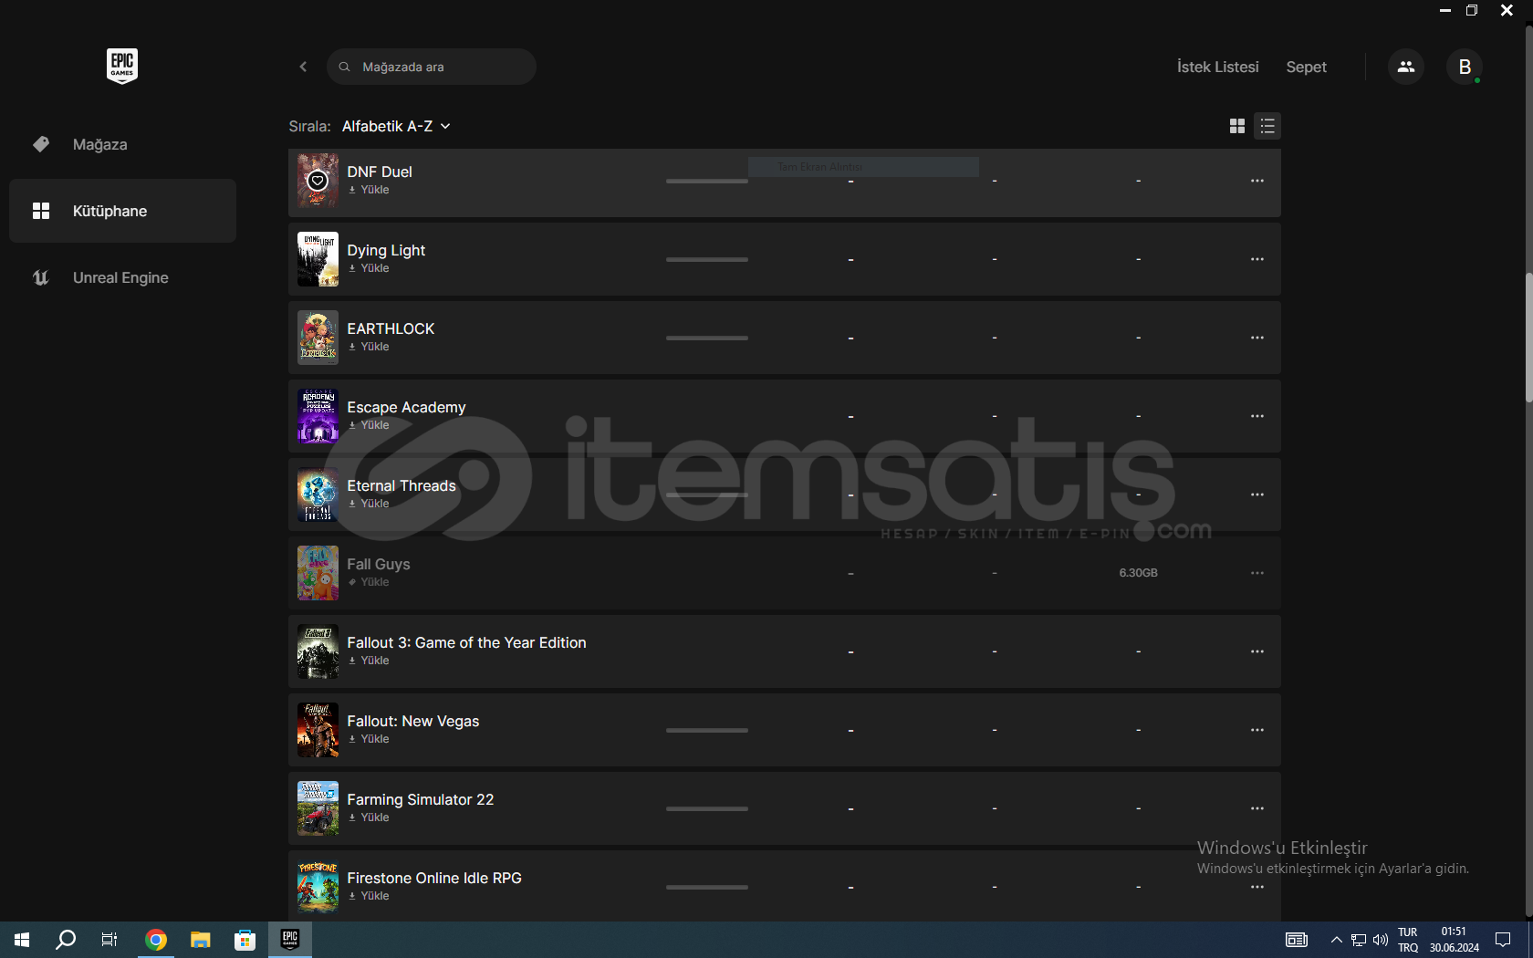
Task: Launch Google Chrome from the taskbar
Action: 156,940
